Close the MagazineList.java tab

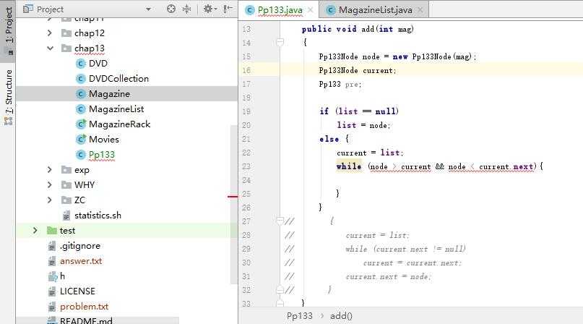pos(420,10)
